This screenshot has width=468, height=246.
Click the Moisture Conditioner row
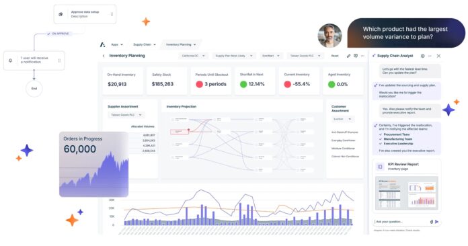click(x=343, y=148)
